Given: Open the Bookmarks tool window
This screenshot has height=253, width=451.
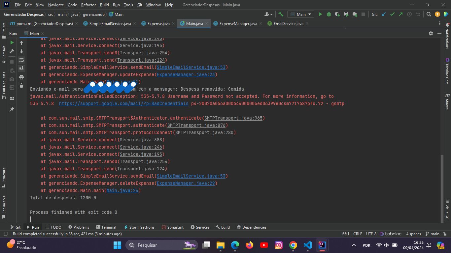Looking at the screenshot, I should pos(4,208).
